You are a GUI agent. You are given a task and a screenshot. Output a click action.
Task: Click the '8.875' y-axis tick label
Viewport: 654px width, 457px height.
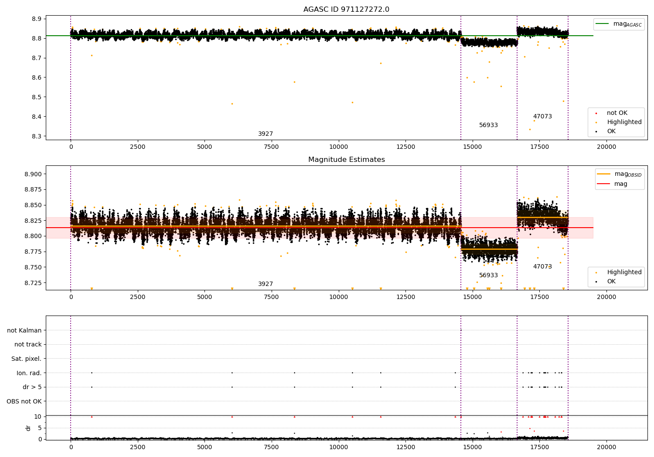click(33, 190)
